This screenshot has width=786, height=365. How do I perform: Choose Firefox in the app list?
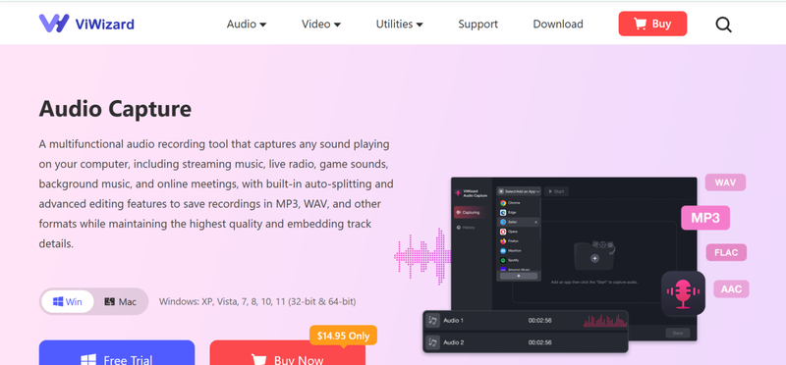coord(519,240)
